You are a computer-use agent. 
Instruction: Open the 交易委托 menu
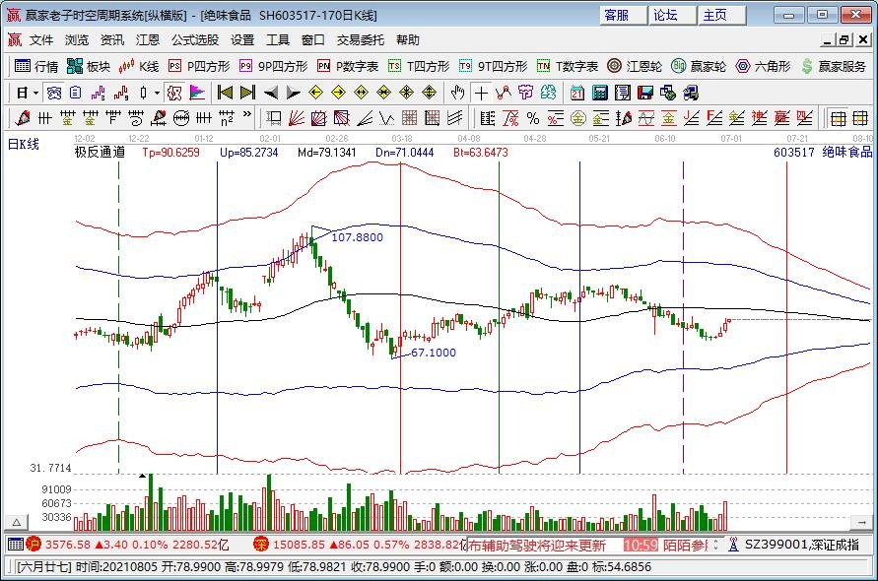click(x=360, y=40)
